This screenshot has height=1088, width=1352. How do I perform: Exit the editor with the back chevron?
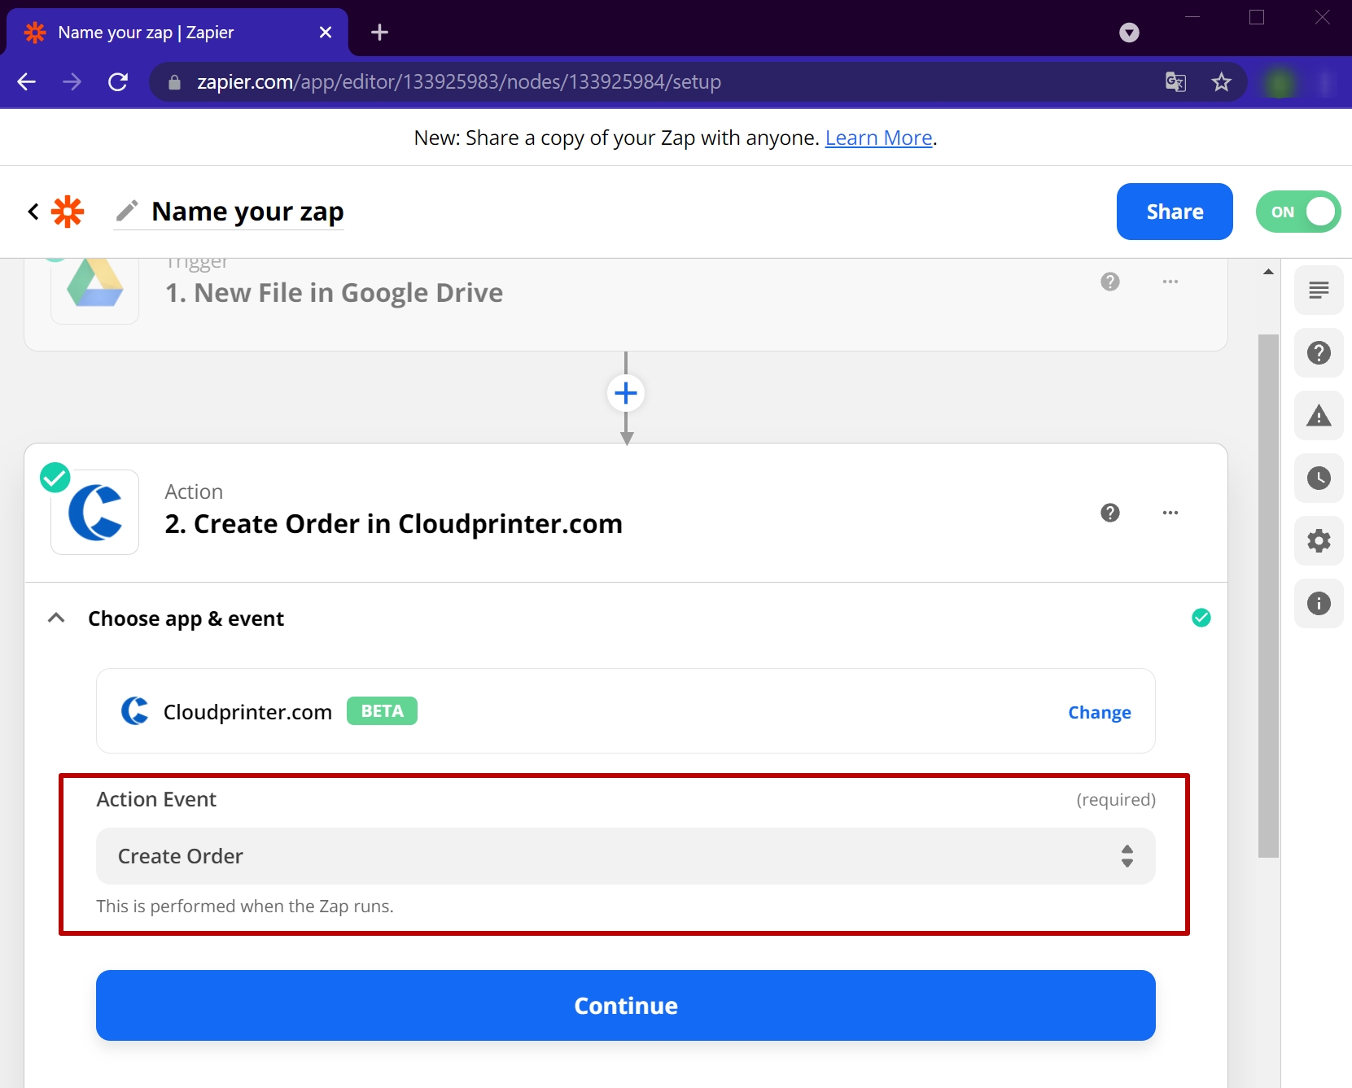coord(33,212)
